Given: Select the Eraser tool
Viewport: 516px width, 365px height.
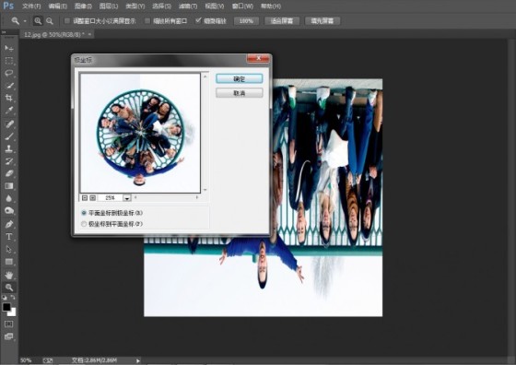Looking at the screenshot, I should click(9, 173).
